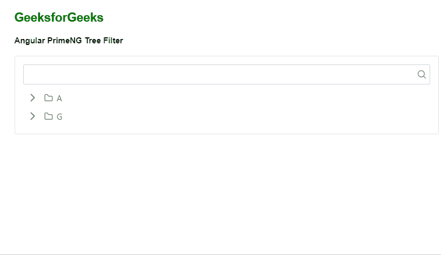Click the Angular PrimeNG Tree Filter subtitle

point(69,41)
